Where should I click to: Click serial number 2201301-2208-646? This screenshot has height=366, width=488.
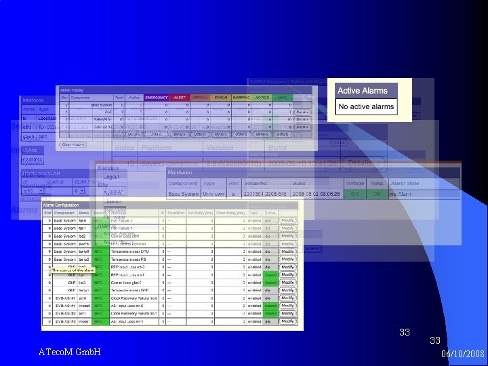point(265,194)
